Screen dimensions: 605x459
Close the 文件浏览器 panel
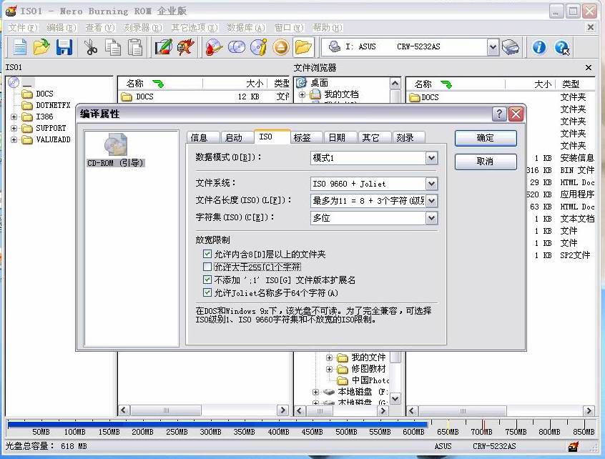[x=589, y=68]
